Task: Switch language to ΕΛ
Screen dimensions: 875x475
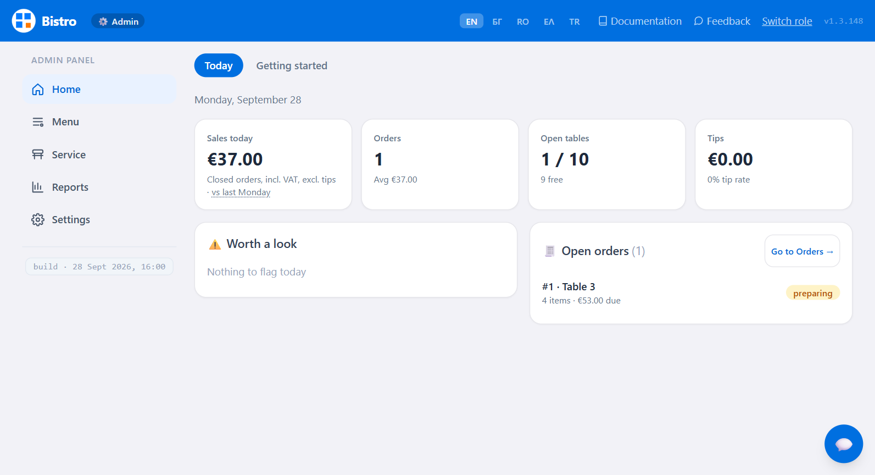Action: [549, 21]
